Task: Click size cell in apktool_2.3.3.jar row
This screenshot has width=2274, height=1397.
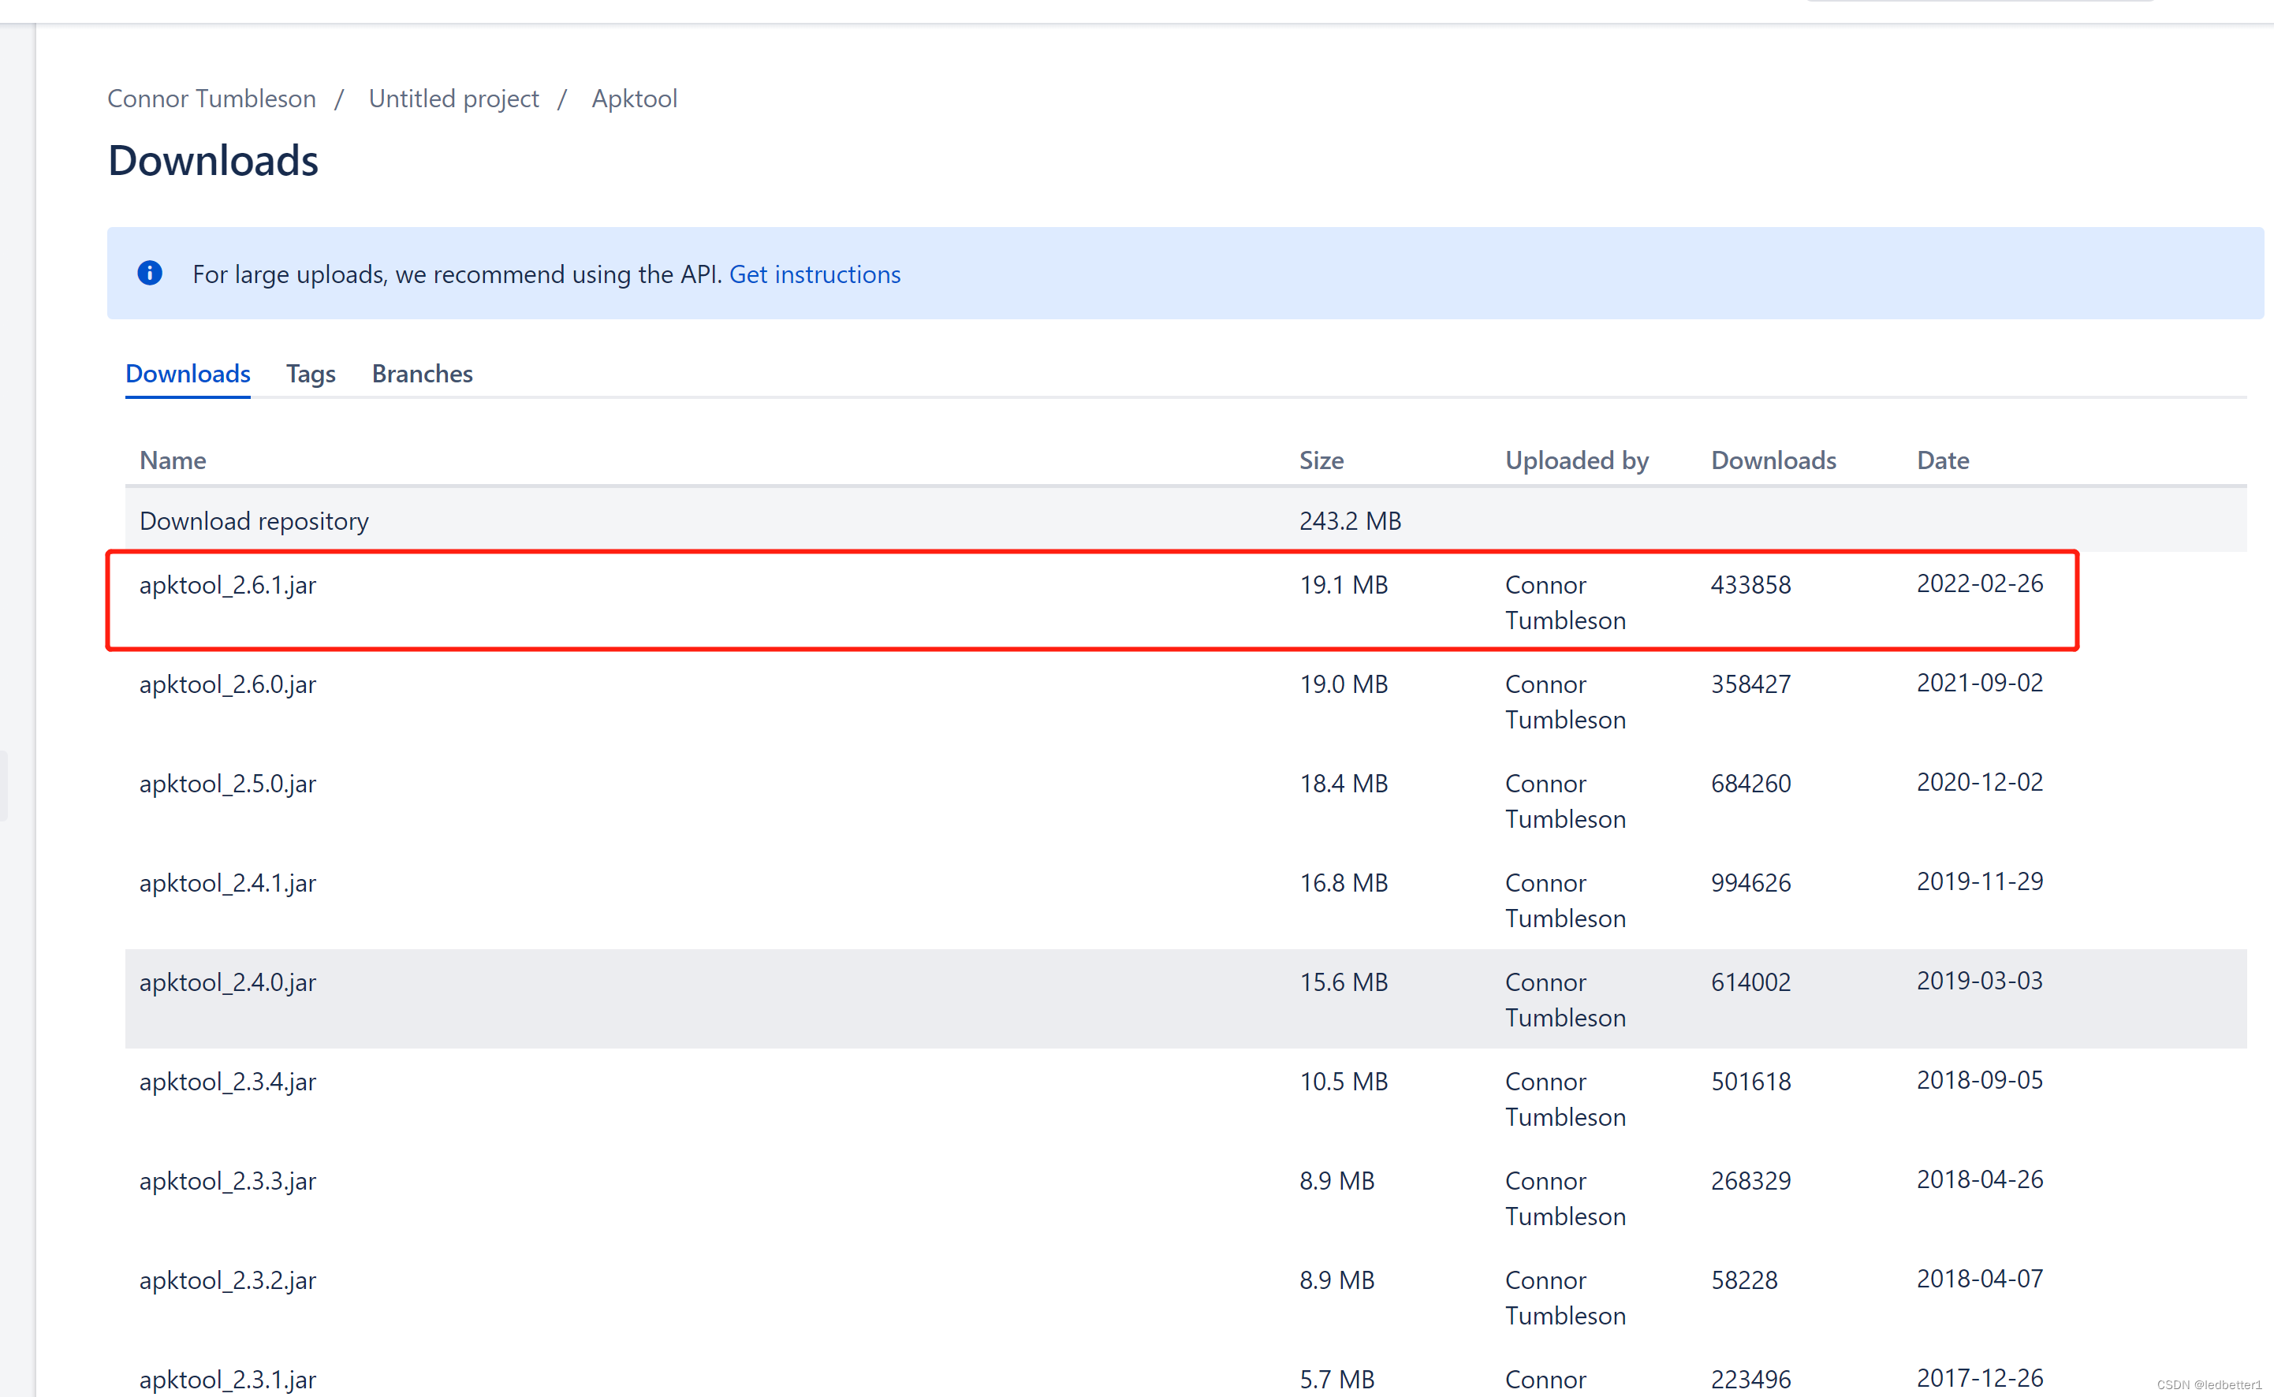Action: coord(1336,1181)
